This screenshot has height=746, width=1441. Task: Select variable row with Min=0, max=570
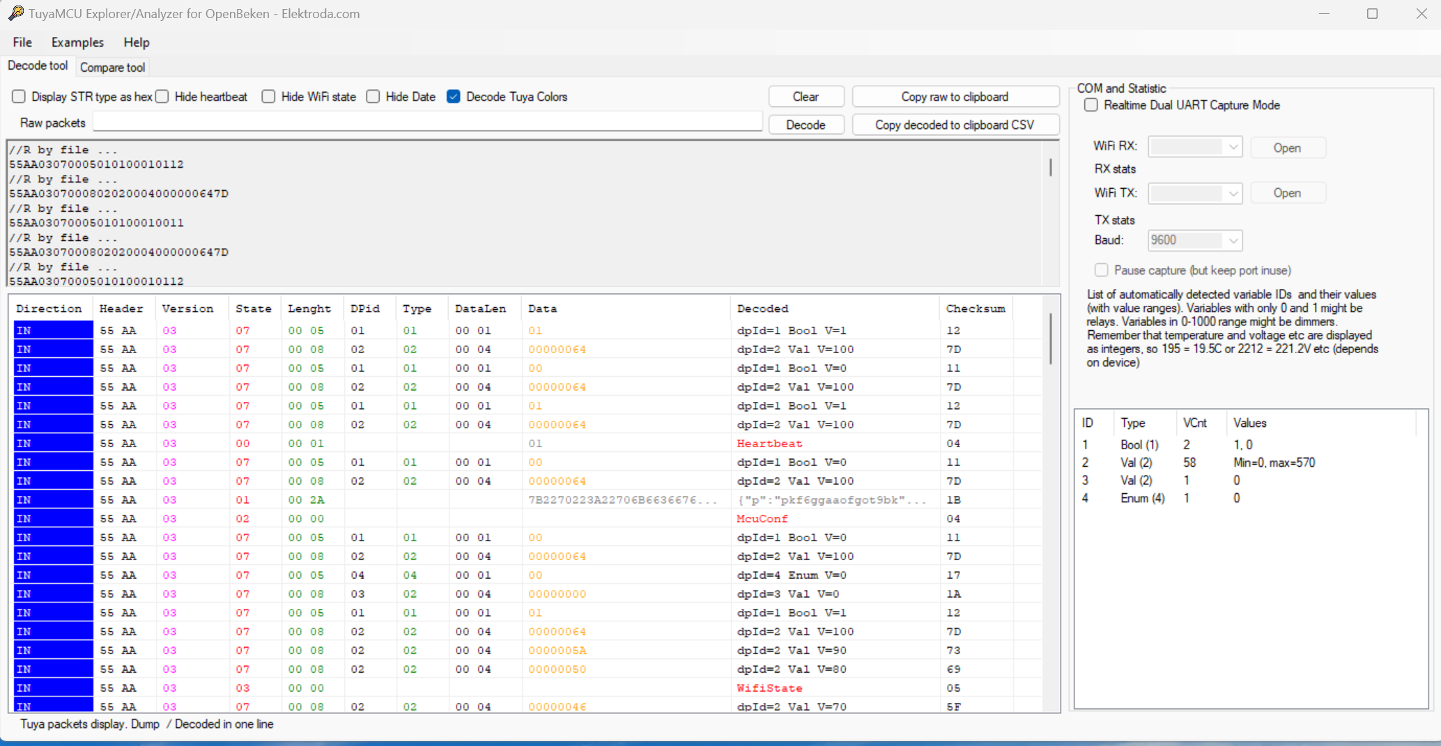1247,463
